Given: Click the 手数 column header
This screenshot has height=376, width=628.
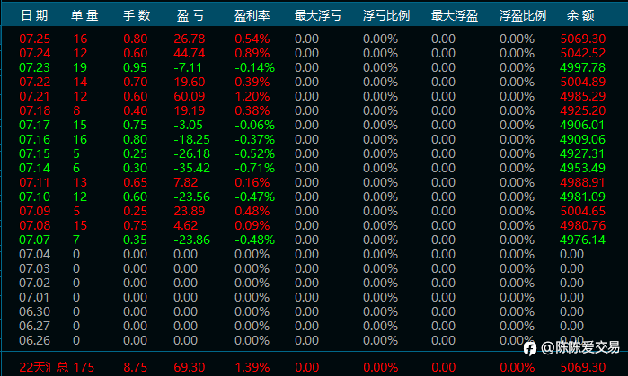Looking at the screenshot, I should click(x=137, y=15).
